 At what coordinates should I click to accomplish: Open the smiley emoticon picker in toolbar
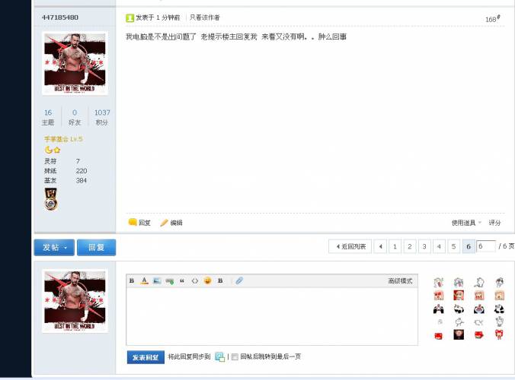pos(207,280)
